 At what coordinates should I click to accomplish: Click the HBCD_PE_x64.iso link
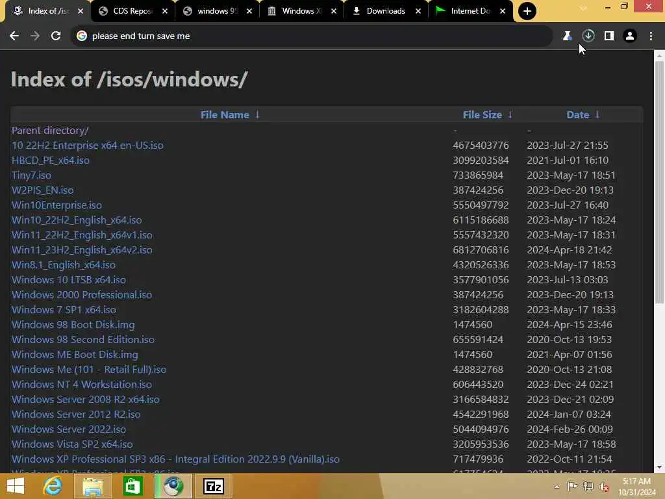tap(51, 160)
